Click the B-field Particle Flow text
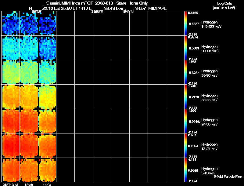 point(228,177)
